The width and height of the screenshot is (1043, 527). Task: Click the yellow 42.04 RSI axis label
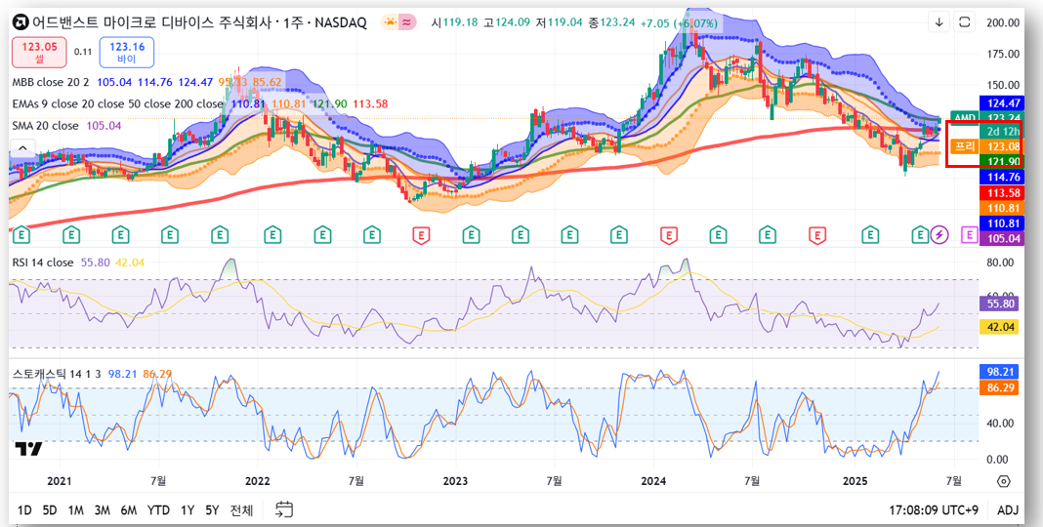coord(999,326)
